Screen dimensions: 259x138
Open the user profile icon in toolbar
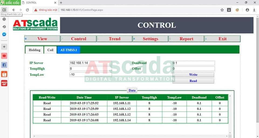click(247, 10)
